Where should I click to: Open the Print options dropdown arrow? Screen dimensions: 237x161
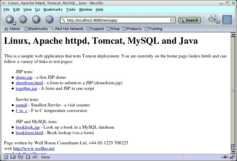pyautogui.click(x=218, y=22)
